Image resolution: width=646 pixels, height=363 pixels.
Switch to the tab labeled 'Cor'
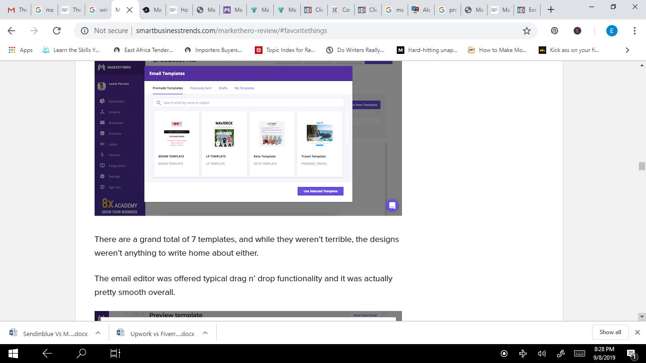[x=341, y=9]
